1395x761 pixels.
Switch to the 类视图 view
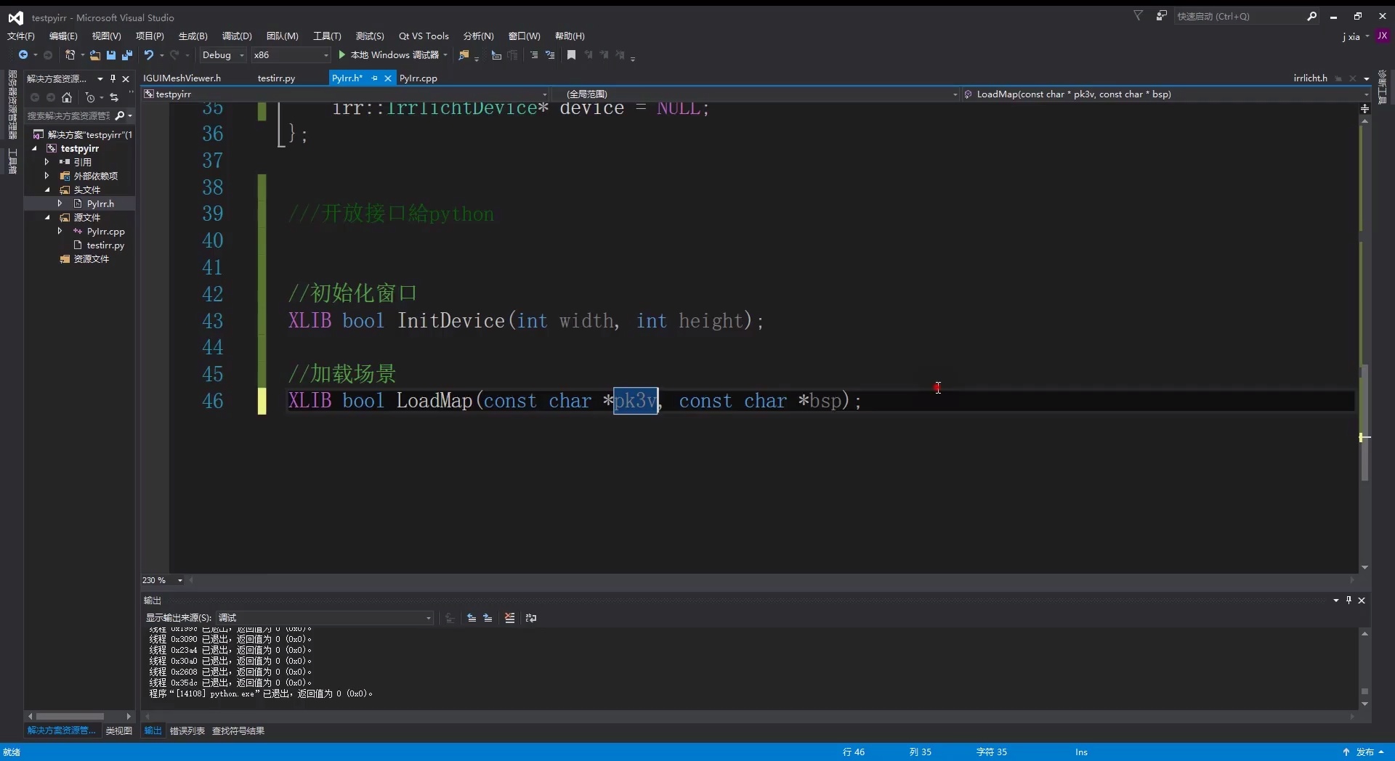coord(118,731)
